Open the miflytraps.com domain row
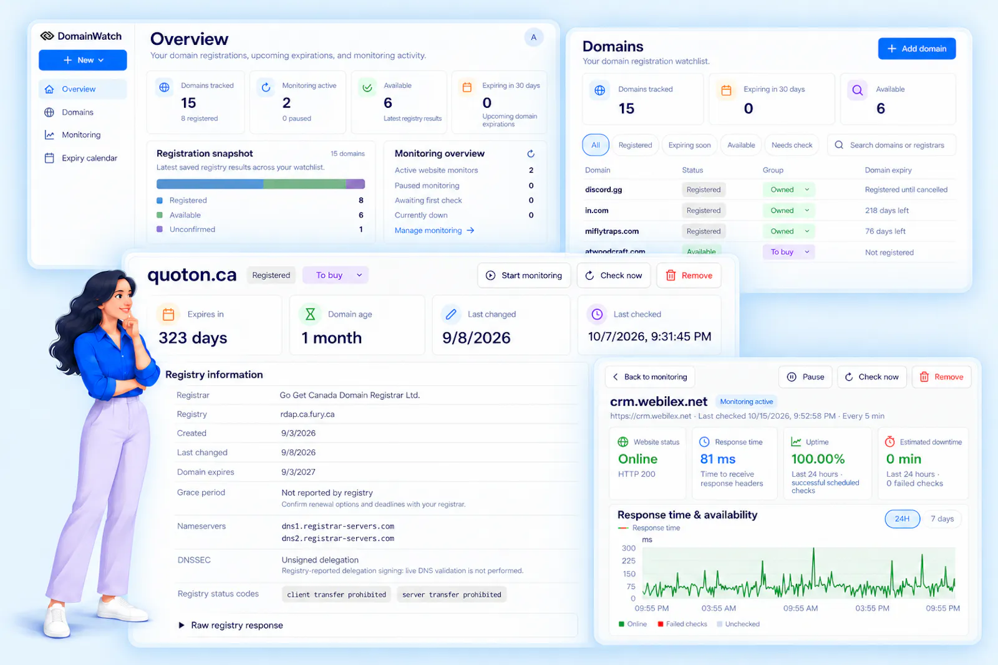The height and width of the screenshot is (665, 998). tap(769, 231)
